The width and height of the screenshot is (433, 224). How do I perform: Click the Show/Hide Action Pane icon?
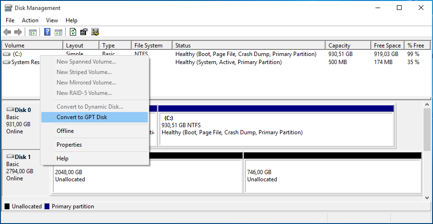point(58,32)
